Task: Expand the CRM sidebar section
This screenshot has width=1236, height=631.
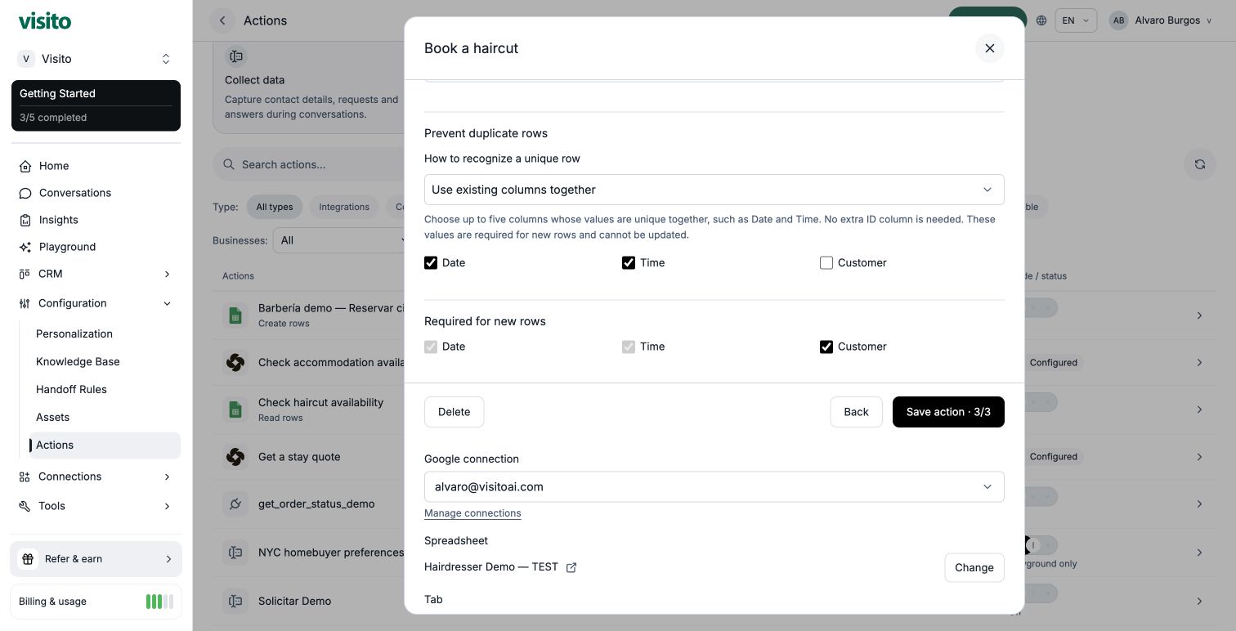Action: 96,274
